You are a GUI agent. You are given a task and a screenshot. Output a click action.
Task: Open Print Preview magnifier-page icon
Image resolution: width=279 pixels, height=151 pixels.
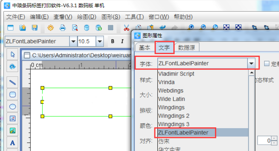coord(75,28)
